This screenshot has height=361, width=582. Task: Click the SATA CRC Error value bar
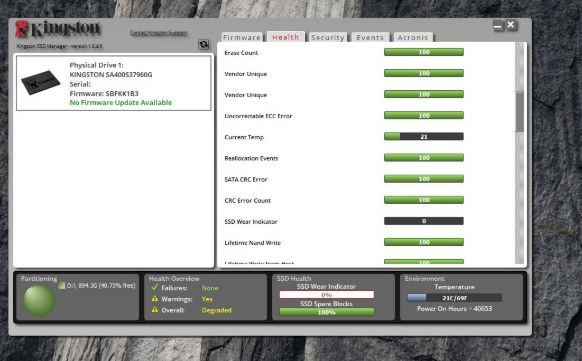tap(423, 179)
